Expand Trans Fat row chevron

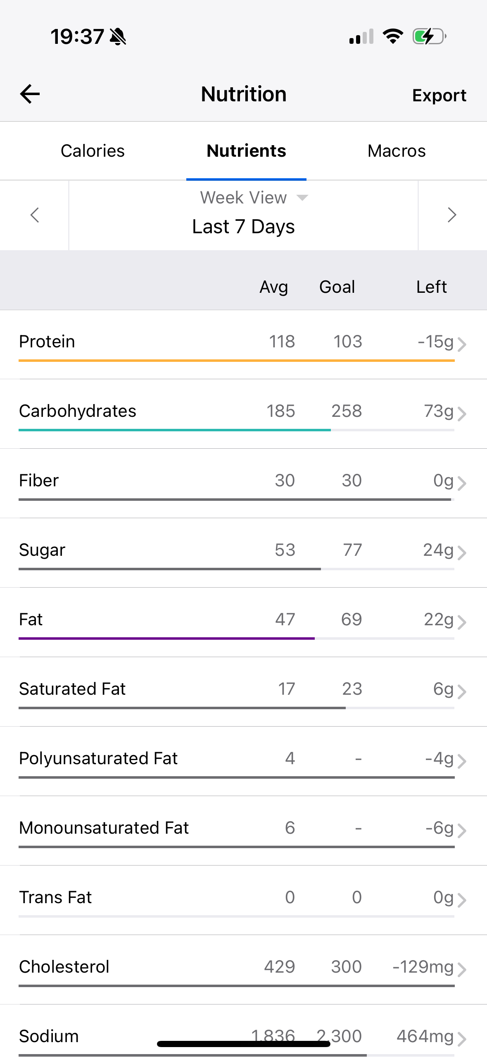[x=462, y=900]
